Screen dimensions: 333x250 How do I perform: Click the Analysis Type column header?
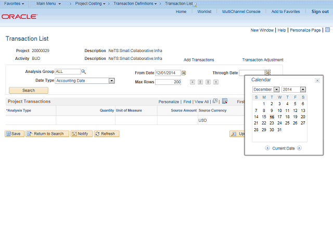pyautogui.click(x=19, y=110)
